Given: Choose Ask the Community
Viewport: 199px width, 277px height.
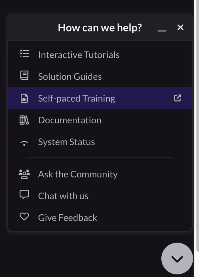Looking at the screenshot, I should point(78,174).
